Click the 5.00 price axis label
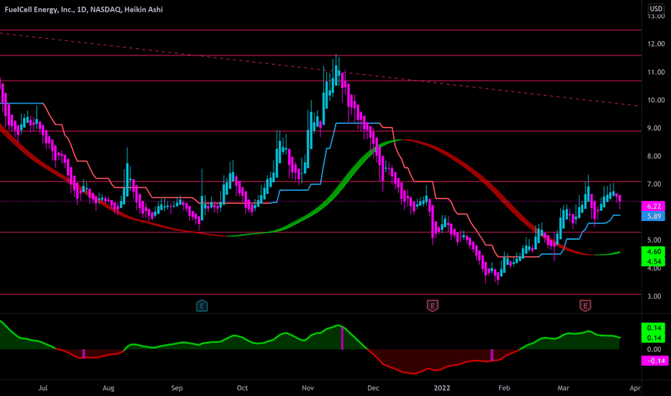Viewport: 671px width, 396px height. 654,240
